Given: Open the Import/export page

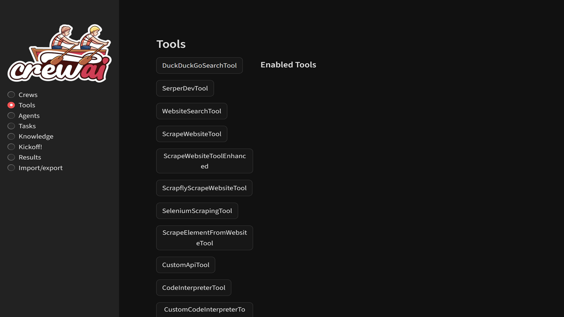Looking at the screenshot, I should [x=35, y=168].
